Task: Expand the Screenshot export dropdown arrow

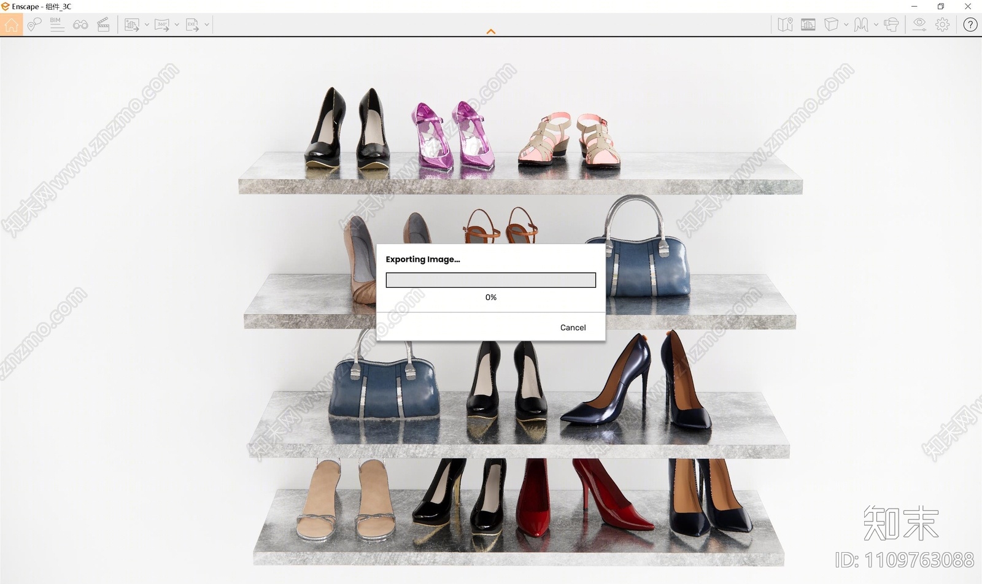Action: [147, 25]
